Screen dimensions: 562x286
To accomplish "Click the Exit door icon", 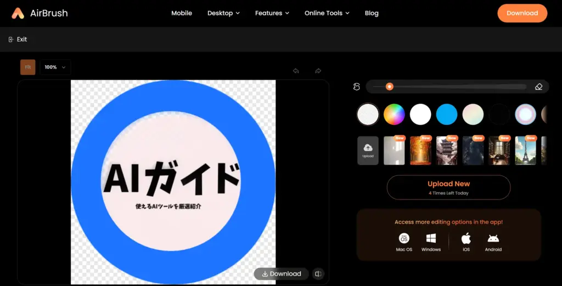I will click(11, 39).
